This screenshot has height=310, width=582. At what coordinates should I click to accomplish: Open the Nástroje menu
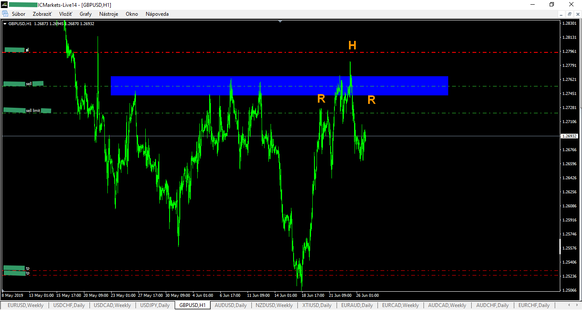[x=108, y=14]
